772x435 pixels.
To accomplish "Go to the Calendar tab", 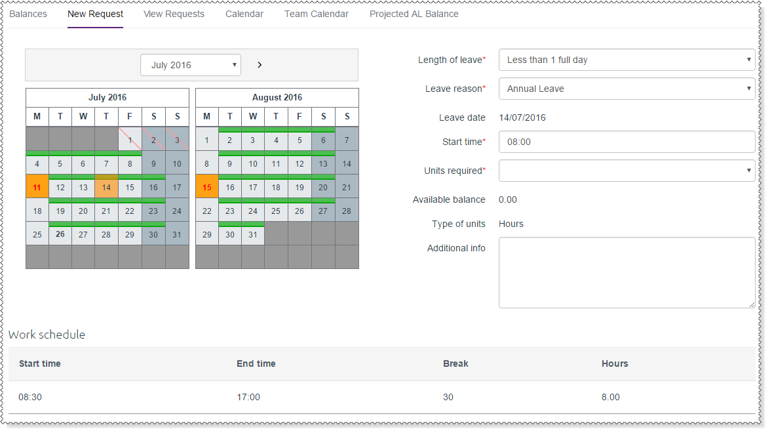I will click(x=244, y=14).
